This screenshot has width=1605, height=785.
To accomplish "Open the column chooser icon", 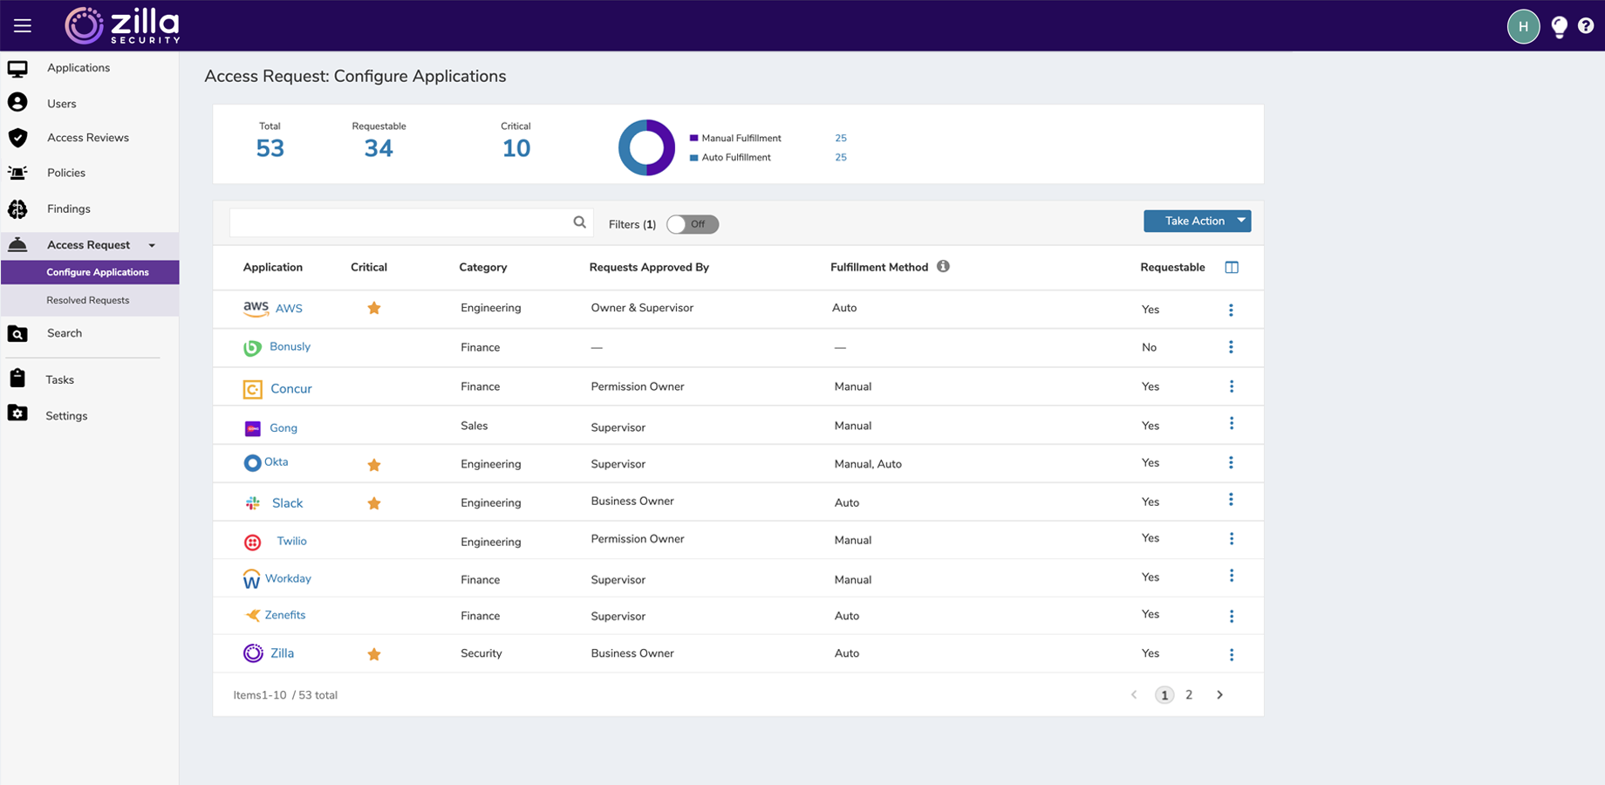I will [x=1232, y=267].
